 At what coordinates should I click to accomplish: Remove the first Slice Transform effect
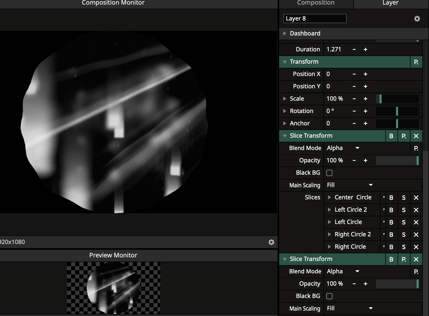(x=416, y=136)
